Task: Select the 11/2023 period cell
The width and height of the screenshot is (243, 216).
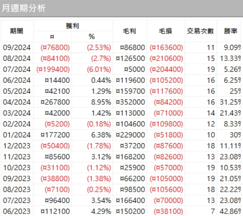Action: coord(17,157)
